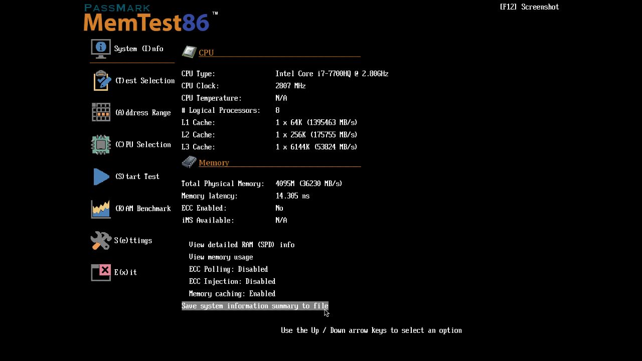Click L1 Cache 1 x 64K value
The height and width of the screenshot is (361, 642).
[x=316, y=122]
